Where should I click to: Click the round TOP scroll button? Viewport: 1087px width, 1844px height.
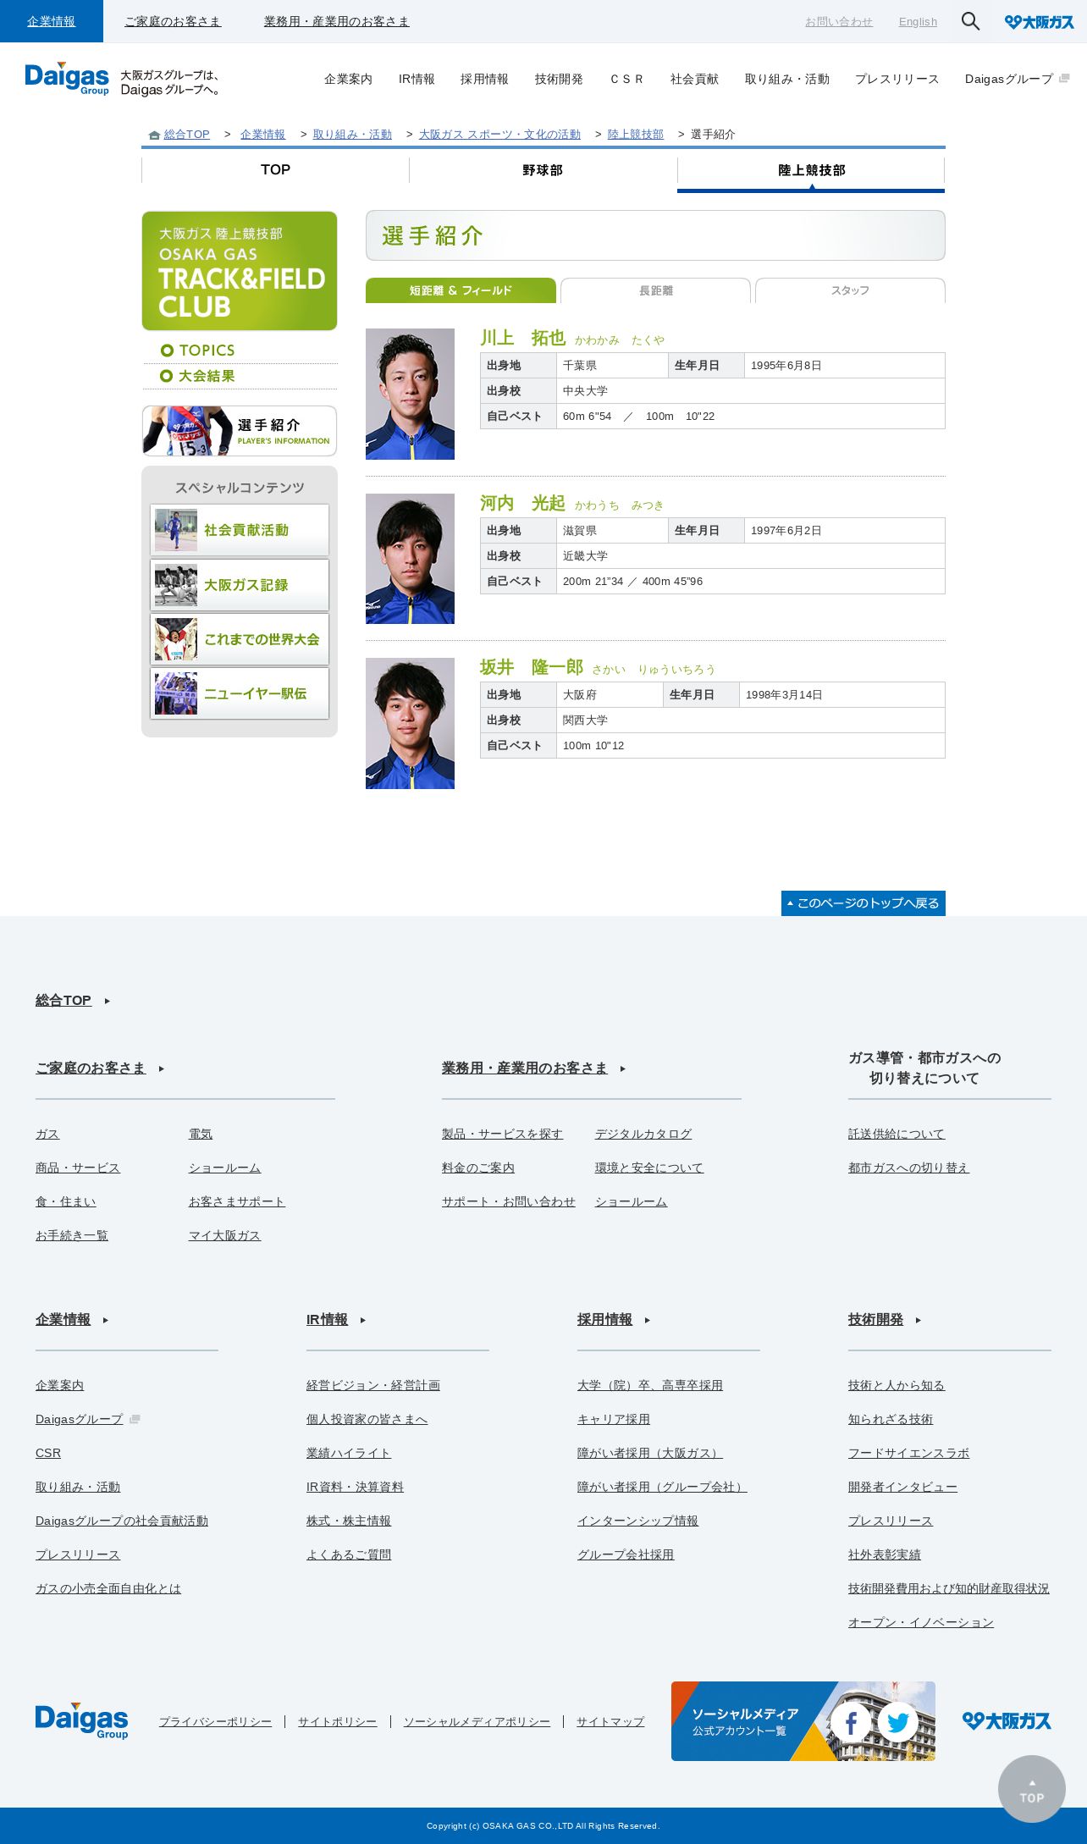point(1031,1789)
